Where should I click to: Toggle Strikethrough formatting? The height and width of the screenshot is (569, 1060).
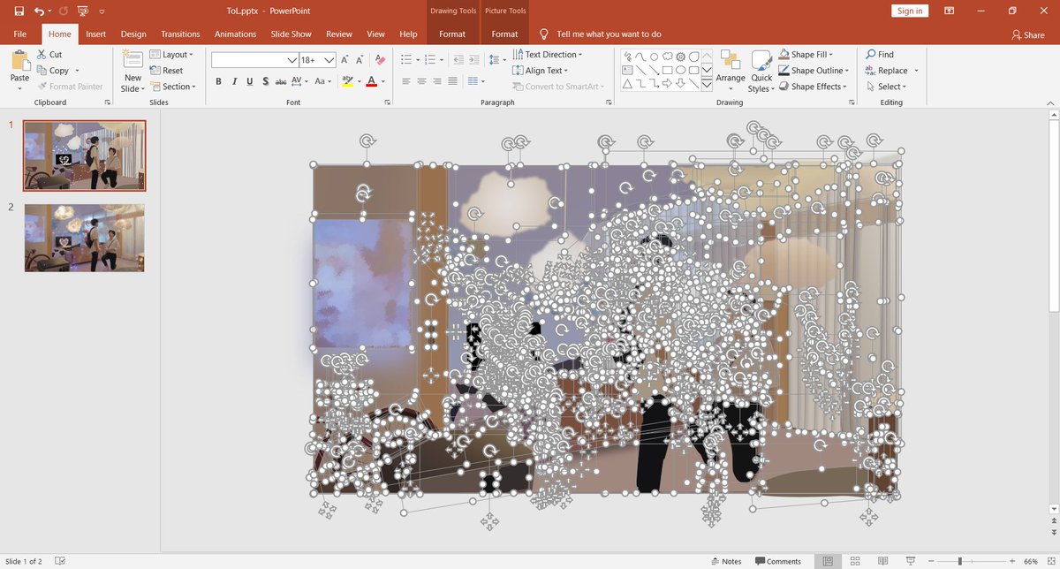tap(281, 81)
